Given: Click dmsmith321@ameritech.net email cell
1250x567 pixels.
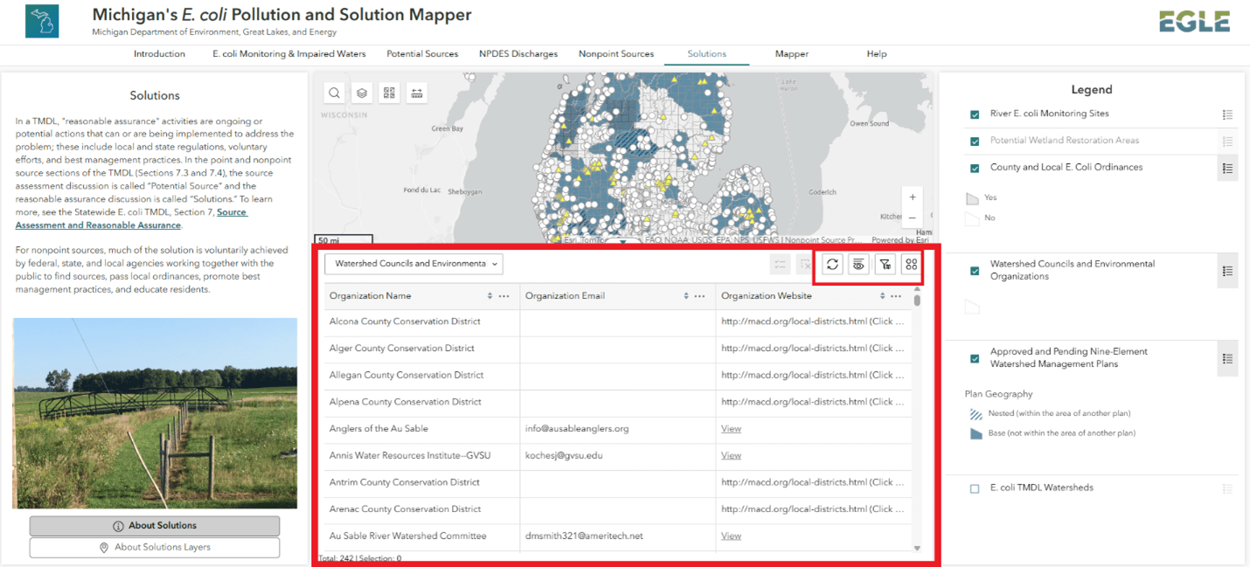Looking at the screenshot, I should pyautogui.click(x=618, y=536).
